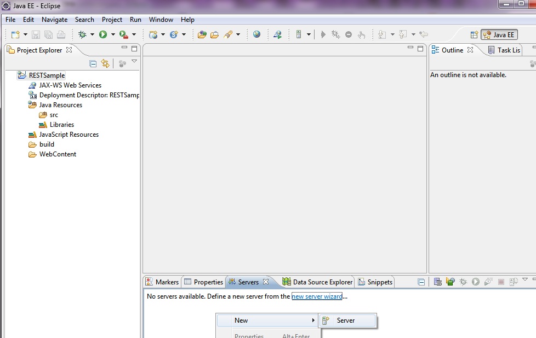The height and width of the screenshot is (338, 536).
Task: Select the RESTSample project node
Action: click(47, 75)
